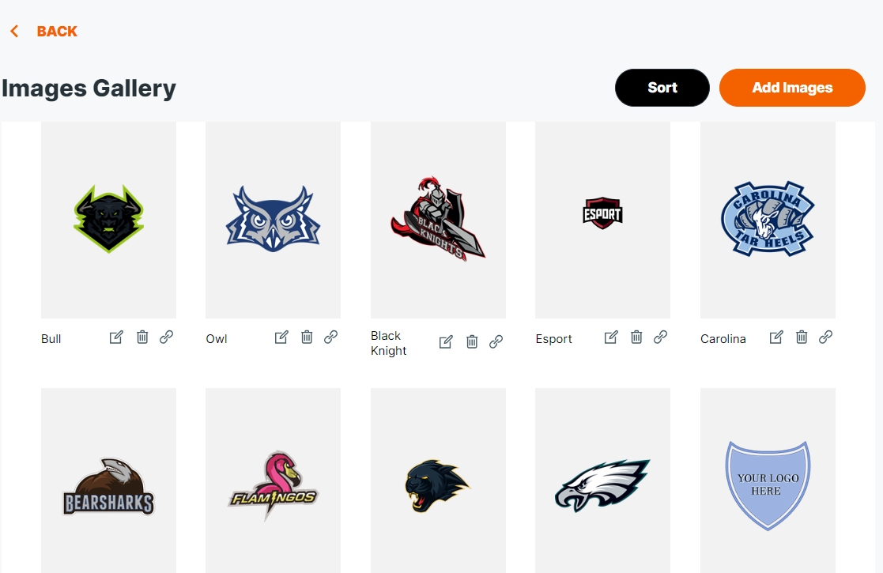Delete the Owl image
The image size is (883, 573).
click(307, 337)
